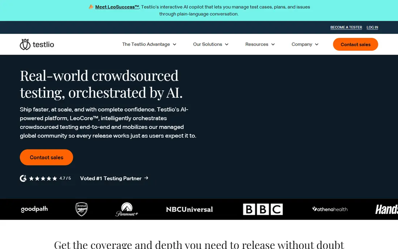
Task: Click the BBC logo
Action: pos(263,210)
